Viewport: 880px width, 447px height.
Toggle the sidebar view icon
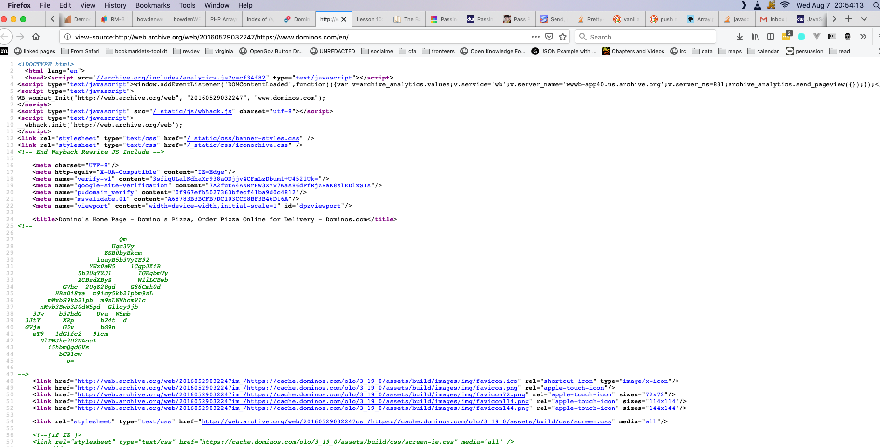pyautogui.click(x=771, y=37)
